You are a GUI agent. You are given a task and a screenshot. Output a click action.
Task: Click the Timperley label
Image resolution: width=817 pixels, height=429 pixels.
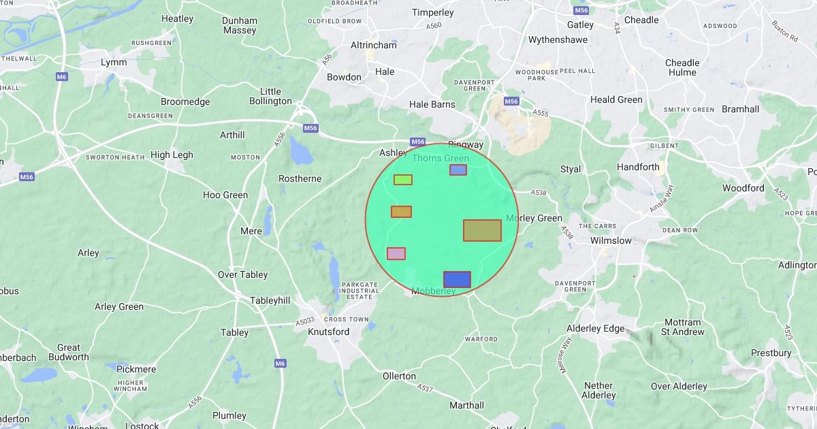point(433,12)
